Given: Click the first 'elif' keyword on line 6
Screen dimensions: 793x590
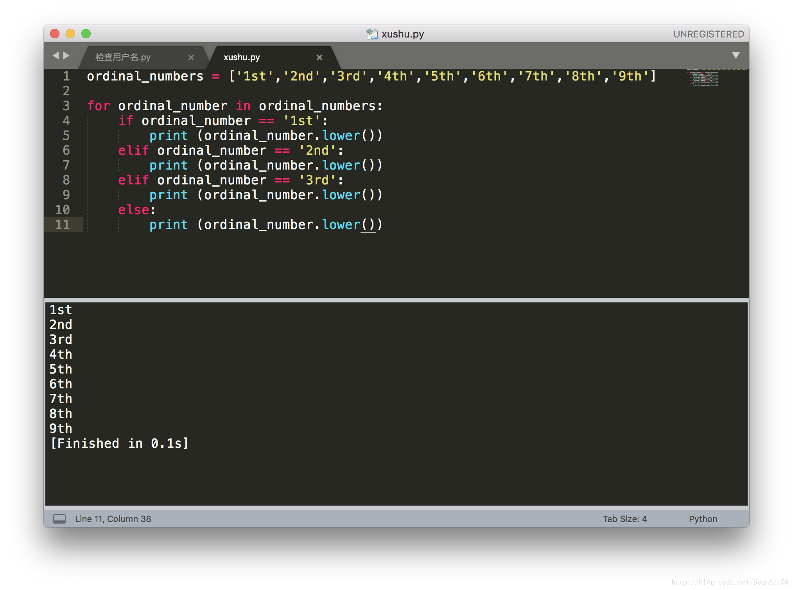Looking at the screenshot, I should pos(133,150).
